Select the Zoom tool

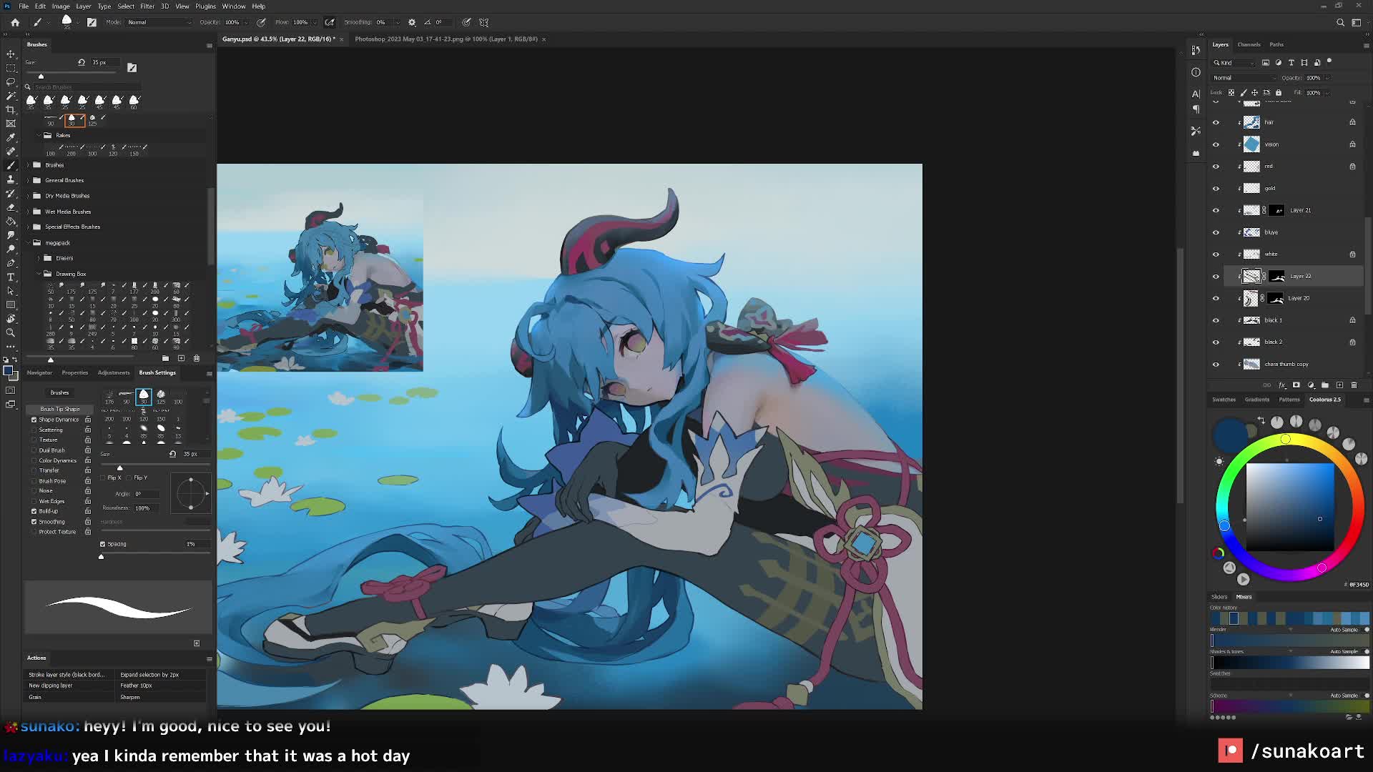11,332
